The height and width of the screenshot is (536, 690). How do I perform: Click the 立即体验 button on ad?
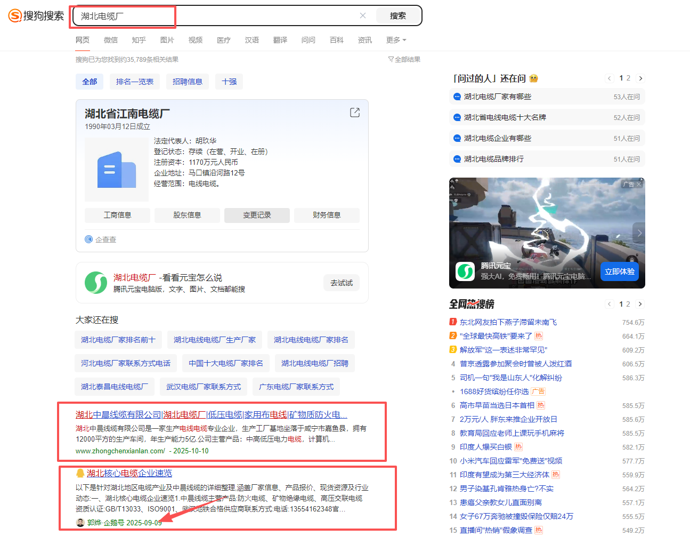tap(619, 271)
